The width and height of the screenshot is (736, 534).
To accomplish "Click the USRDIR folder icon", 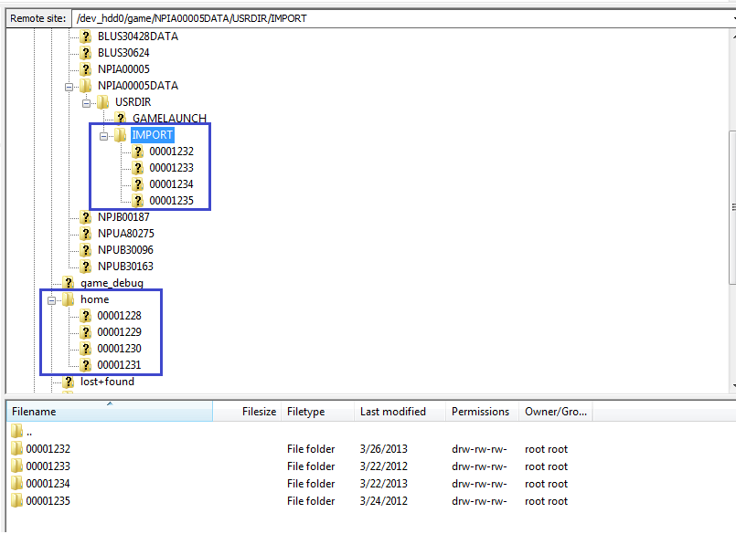I will [x=102, y=101].
